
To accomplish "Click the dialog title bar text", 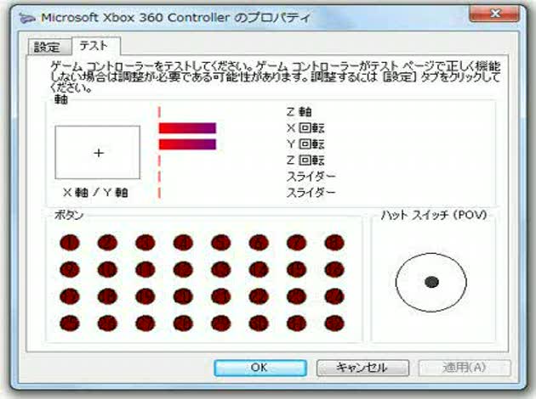I will [x=176, y=18].
